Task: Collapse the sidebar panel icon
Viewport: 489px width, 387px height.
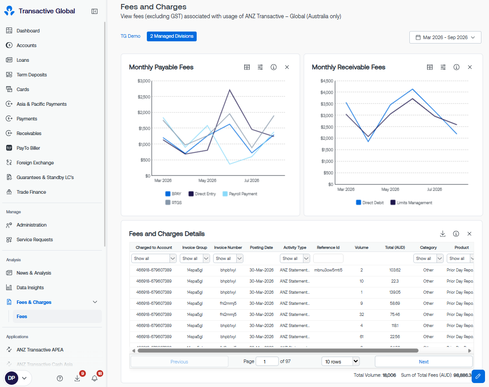Action: 94,12
